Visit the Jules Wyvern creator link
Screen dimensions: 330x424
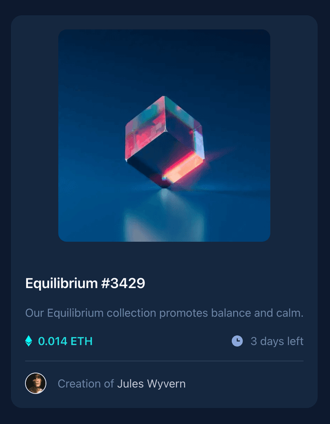point(151,384)
